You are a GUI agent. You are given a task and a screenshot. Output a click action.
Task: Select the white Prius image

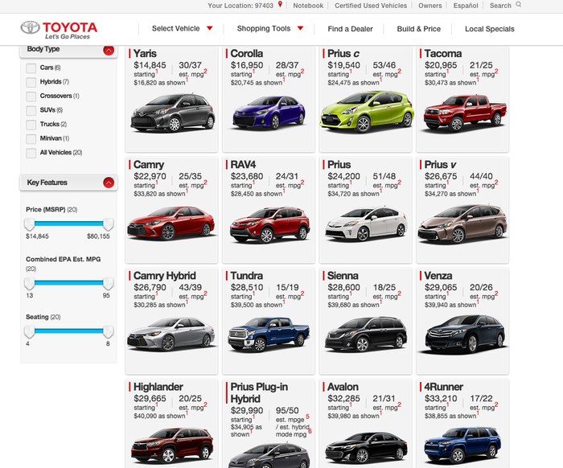click(366, 224)
